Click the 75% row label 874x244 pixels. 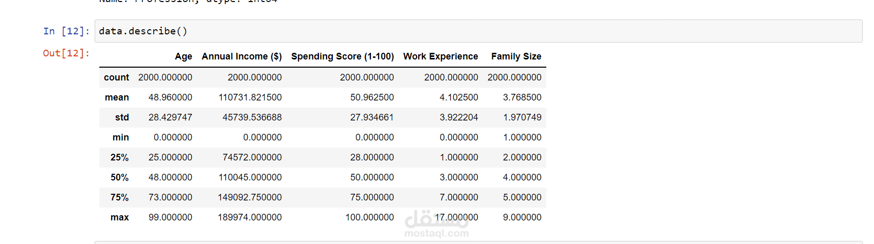pos(119,197)
